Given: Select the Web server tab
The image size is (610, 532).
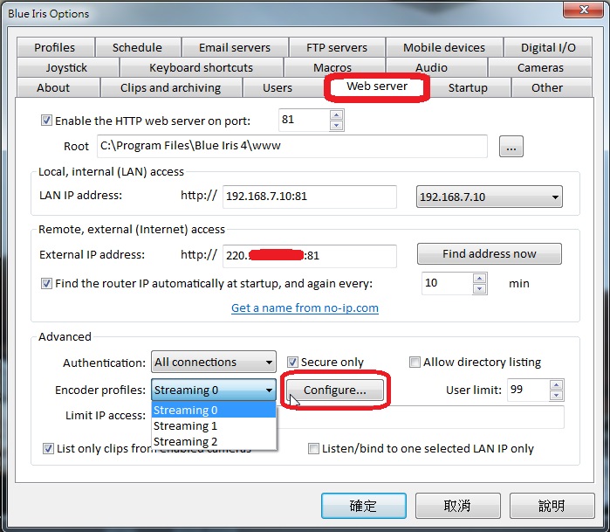Looking at the screenshot, I should [x=377, y=86].
